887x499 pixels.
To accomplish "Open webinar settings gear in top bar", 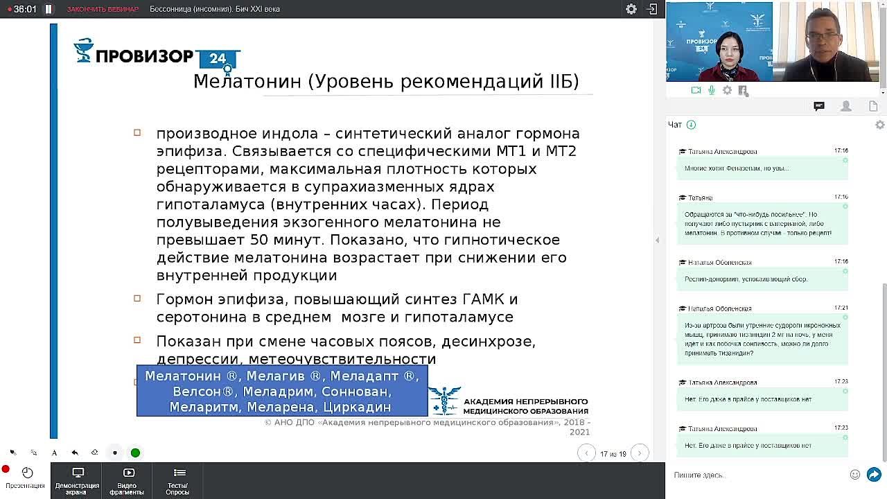I will (x=631, y=9).
